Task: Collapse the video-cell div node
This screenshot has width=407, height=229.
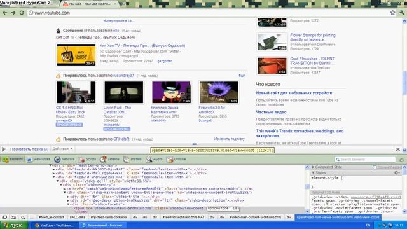Action: pos(58,181)
